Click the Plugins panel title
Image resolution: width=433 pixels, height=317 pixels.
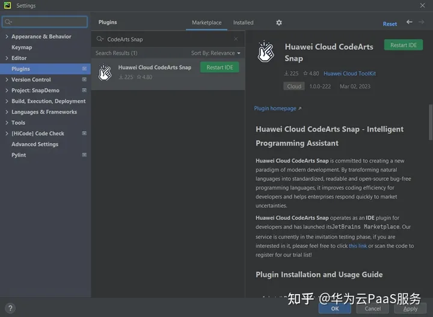click(108, 22)
